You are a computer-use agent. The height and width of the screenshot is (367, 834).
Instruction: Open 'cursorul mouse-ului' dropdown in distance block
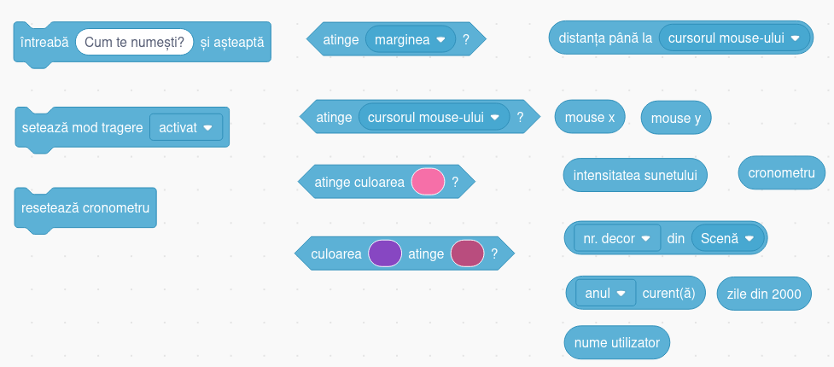point(734,38)
